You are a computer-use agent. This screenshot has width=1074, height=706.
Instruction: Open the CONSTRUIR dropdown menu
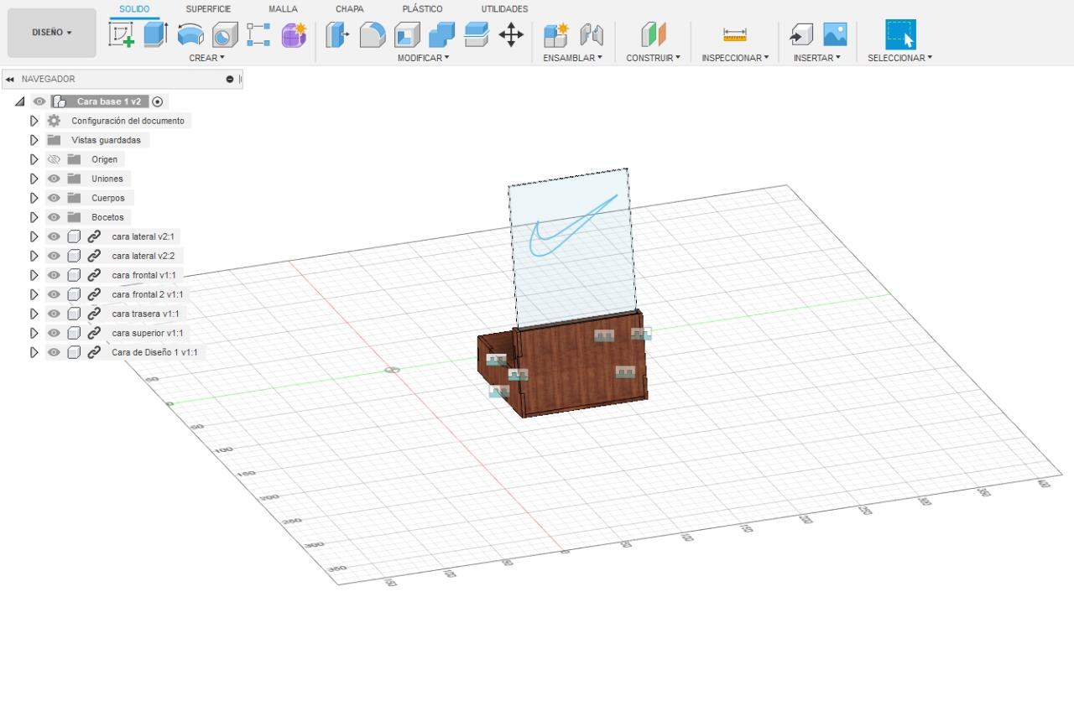point(653,58)
